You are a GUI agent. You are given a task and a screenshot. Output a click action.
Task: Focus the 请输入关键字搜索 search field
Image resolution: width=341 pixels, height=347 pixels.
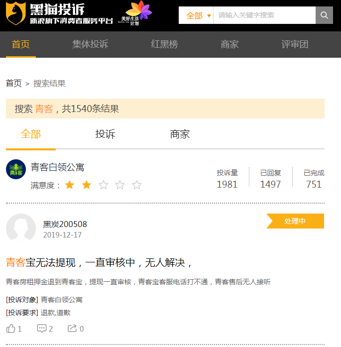264,15
